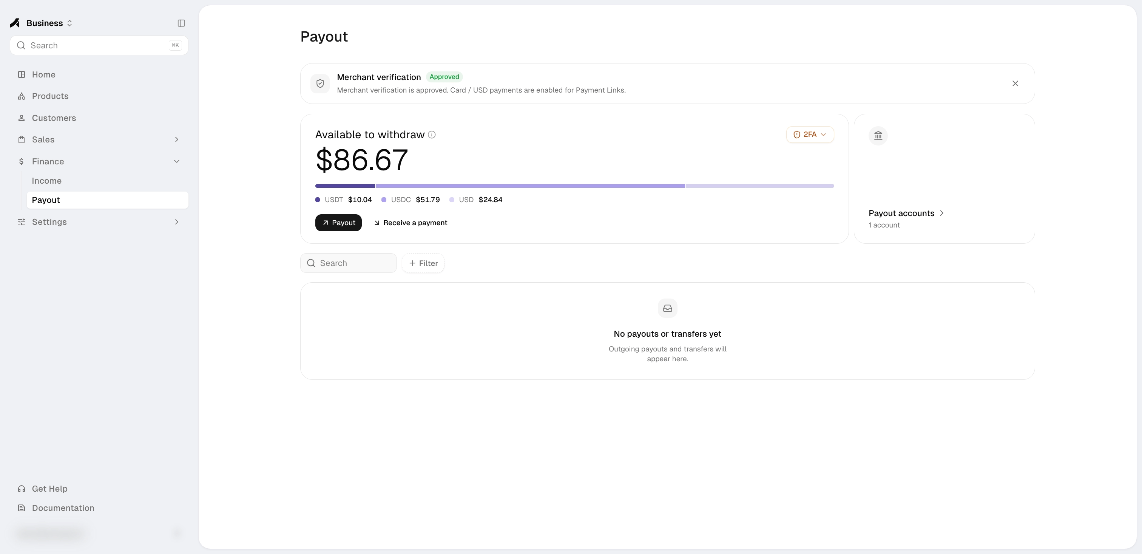The image size is (1142, 554).
Task: Click the USDT segment of balance bar
Action: [x=345, y=186]
